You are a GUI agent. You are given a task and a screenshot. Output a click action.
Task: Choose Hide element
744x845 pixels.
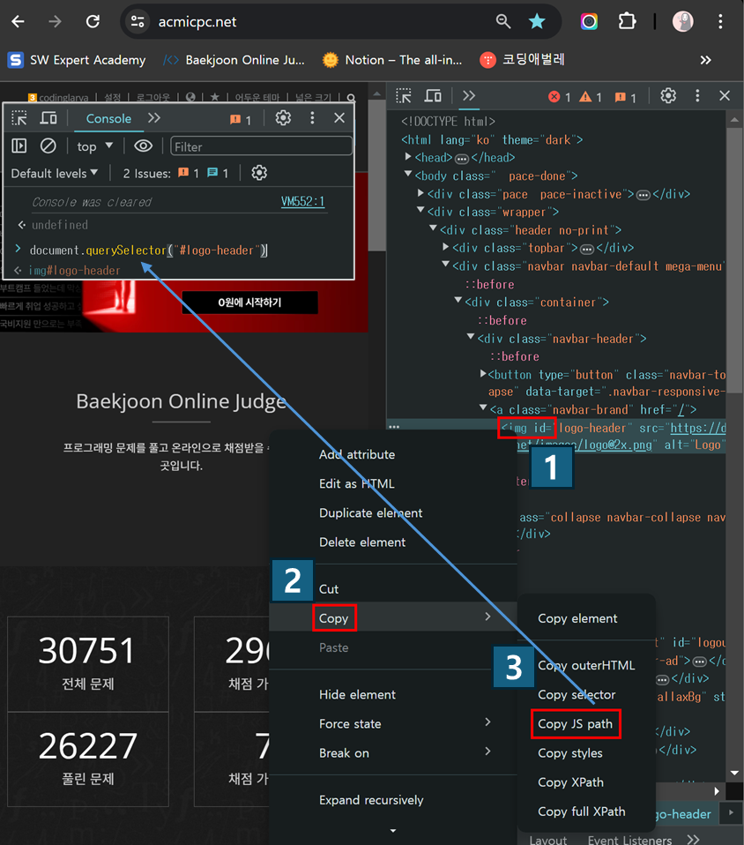point(357,694)
